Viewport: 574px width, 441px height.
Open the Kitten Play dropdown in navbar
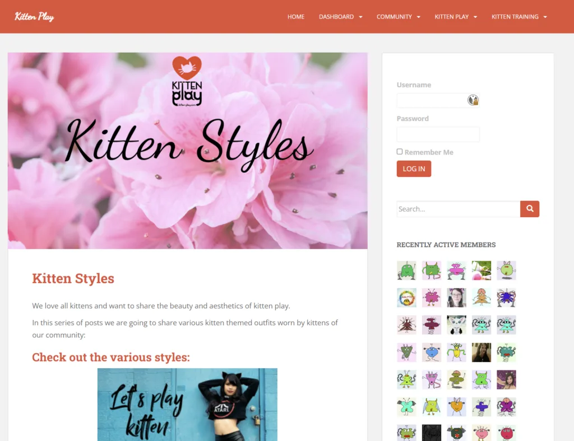(456, 17)
